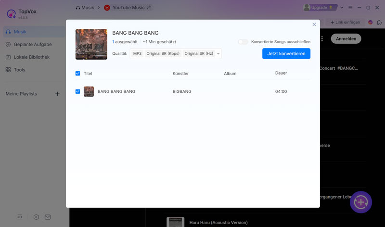Viewport: 385px width, 227px height.
Task: Open the hamburger menu in title bar
Action: coord(350,8)
